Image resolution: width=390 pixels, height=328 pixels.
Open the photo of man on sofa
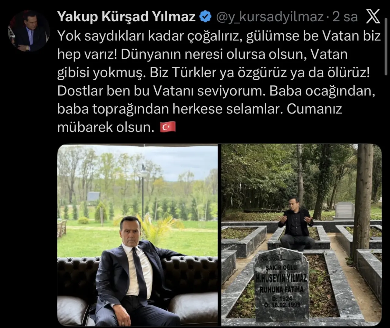pos(137,235)
